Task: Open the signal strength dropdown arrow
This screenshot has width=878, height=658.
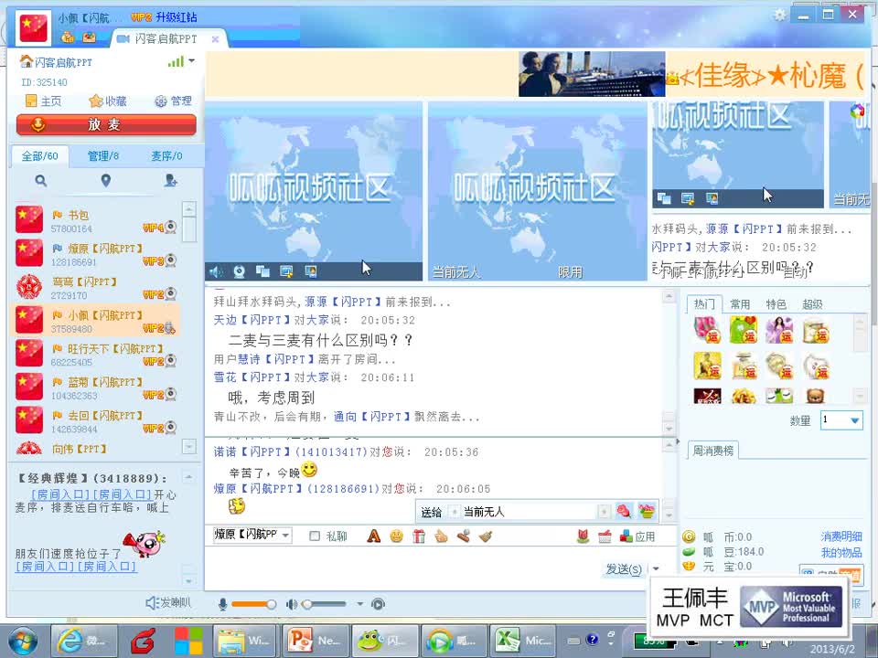Action: (x=191, y=61)
